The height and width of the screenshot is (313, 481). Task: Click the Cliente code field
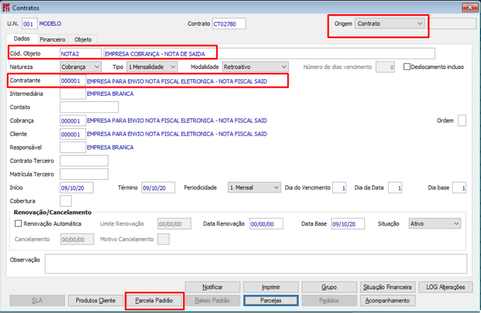coord(73,134)
